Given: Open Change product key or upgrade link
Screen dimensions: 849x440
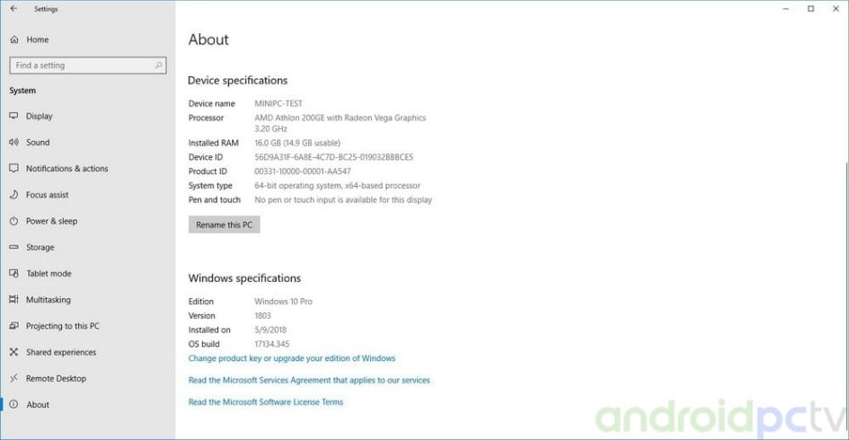Looking at the screenshot, I should 291,358.
